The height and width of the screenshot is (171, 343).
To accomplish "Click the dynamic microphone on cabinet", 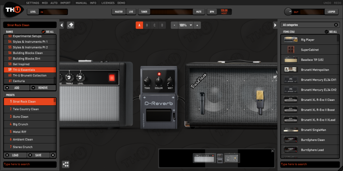I will click(x=203, y=103).
